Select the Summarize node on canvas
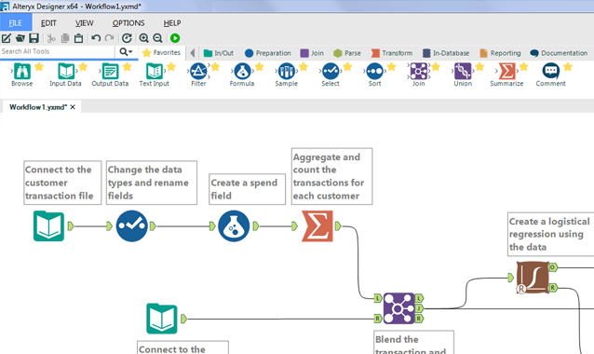Screen dimensions: 594x354 [317, 226]
